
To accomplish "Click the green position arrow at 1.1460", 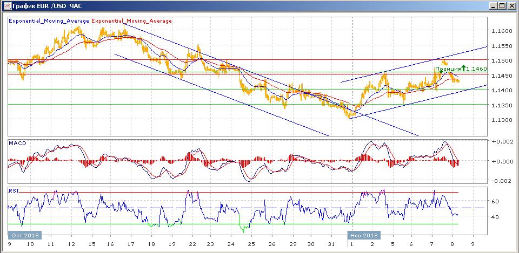I will click(x=463, y=69).
